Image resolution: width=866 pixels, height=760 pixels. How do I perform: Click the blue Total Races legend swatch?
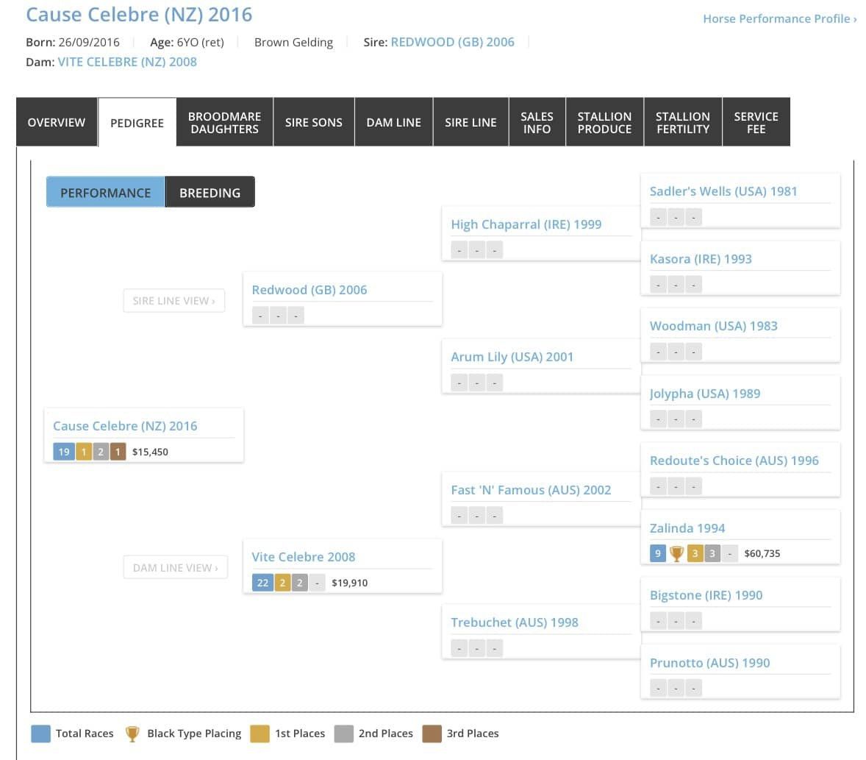41,734
